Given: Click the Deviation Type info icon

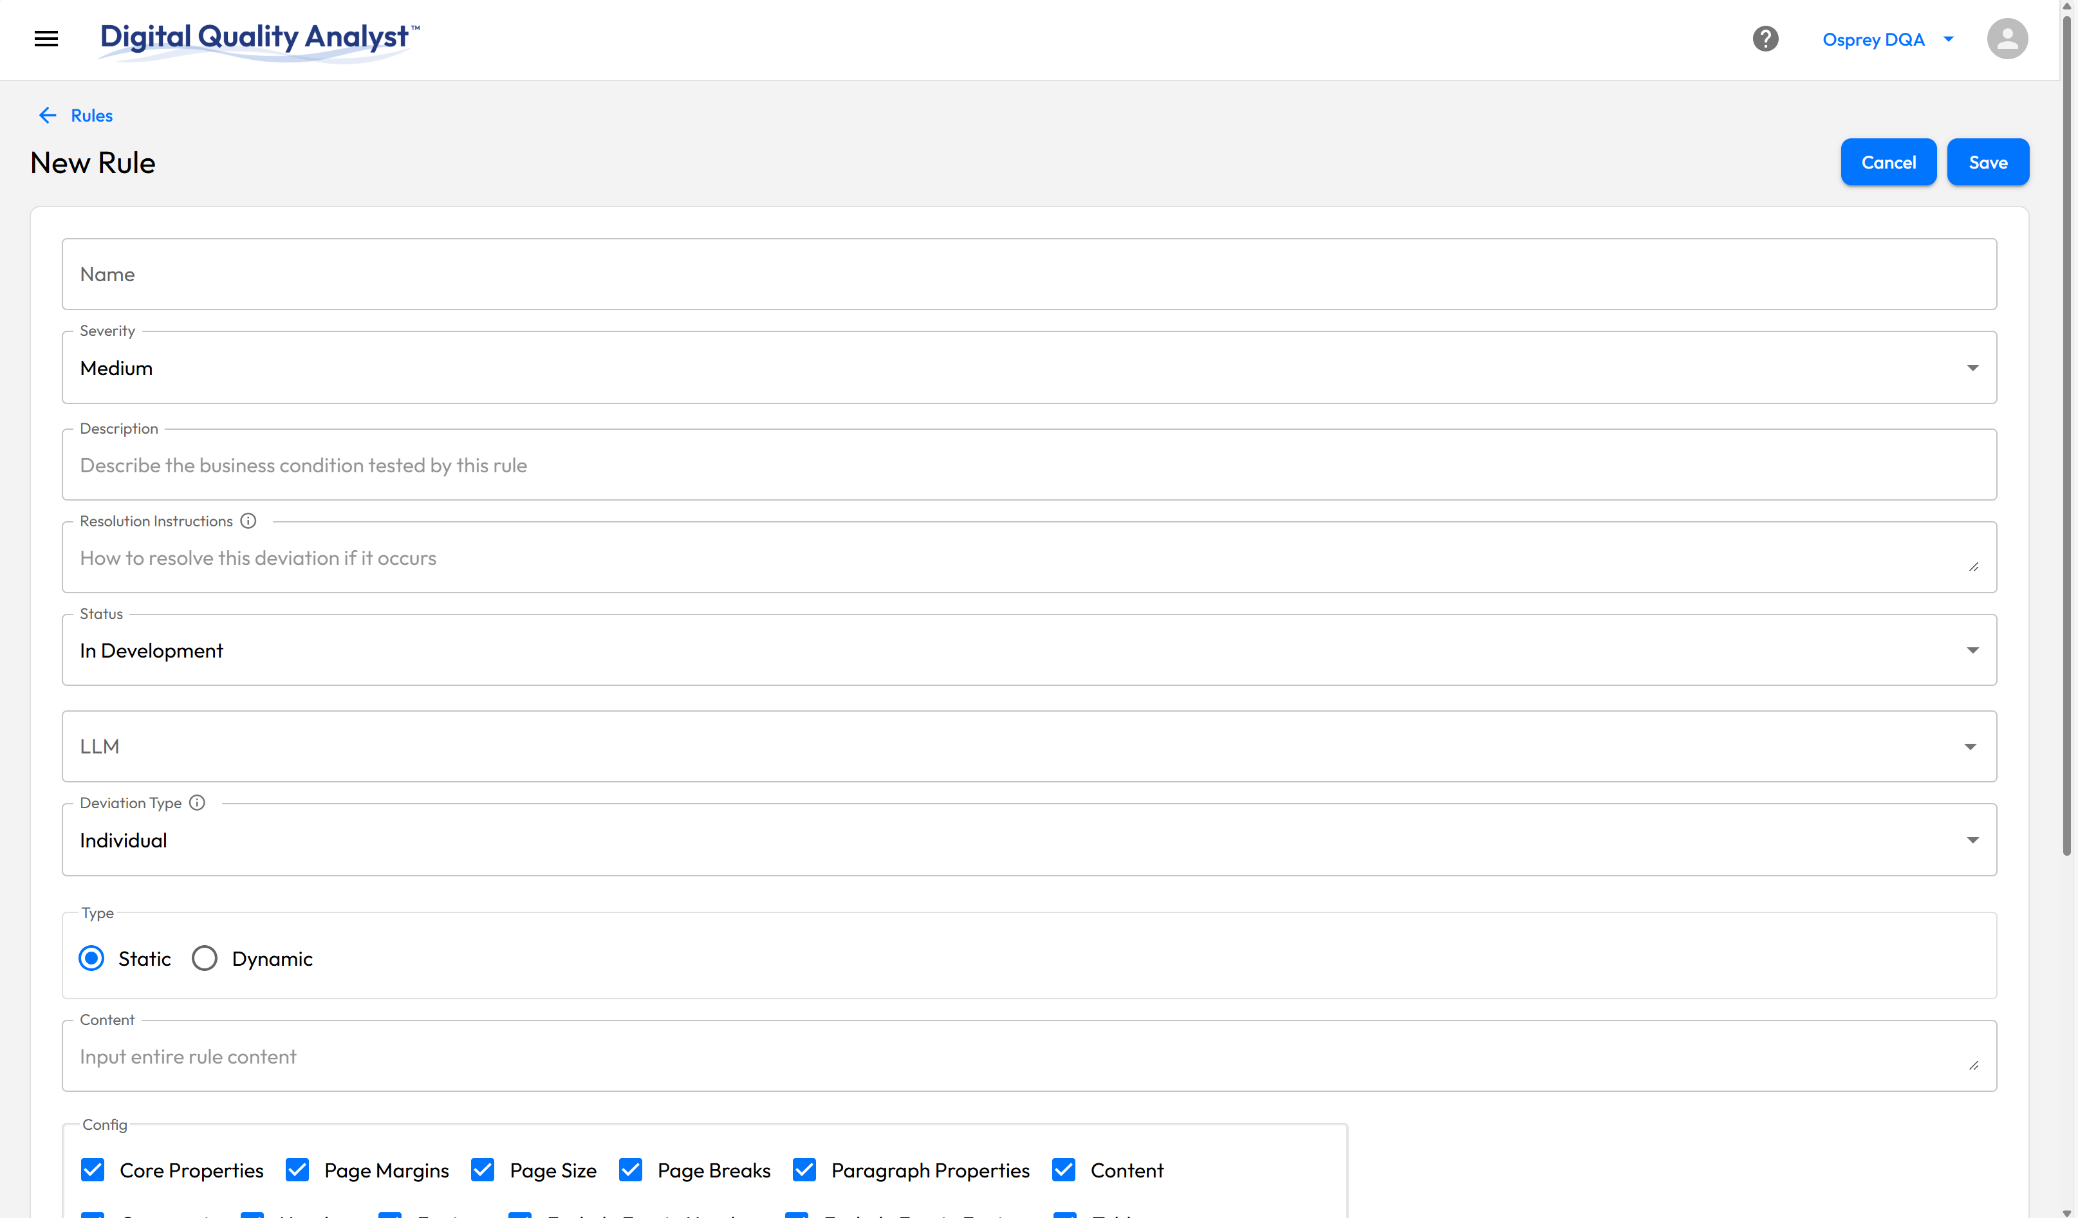Looking at the screenshot, I should 197,803.
